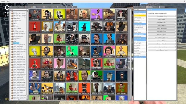Select the green Skibidi Toilet Heavy icon
This screenshot has width=186, height=104.
(x=97, y=76)
